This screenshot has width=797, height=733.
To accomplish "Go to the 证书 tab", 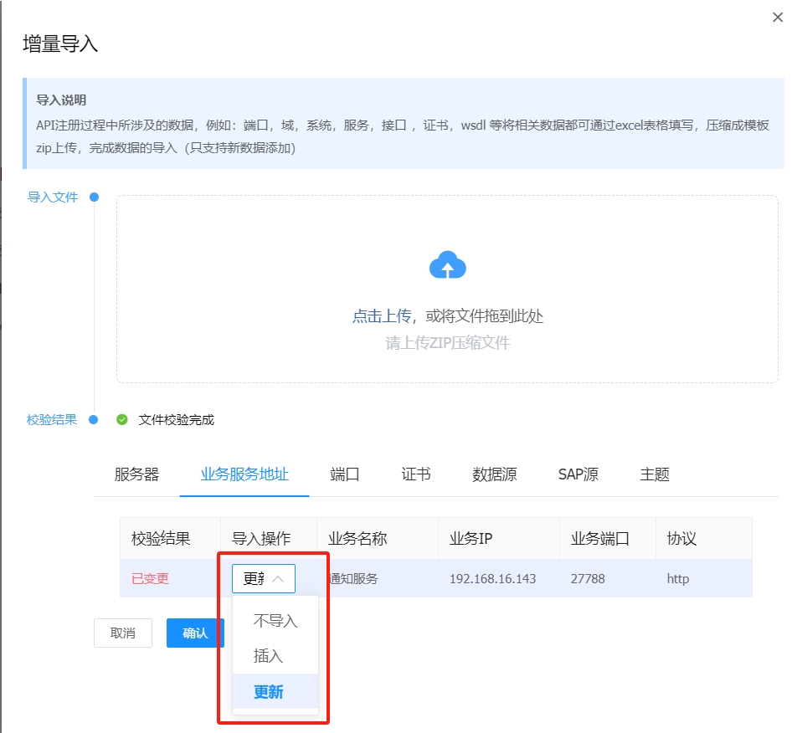I will (x=416, y=474).
